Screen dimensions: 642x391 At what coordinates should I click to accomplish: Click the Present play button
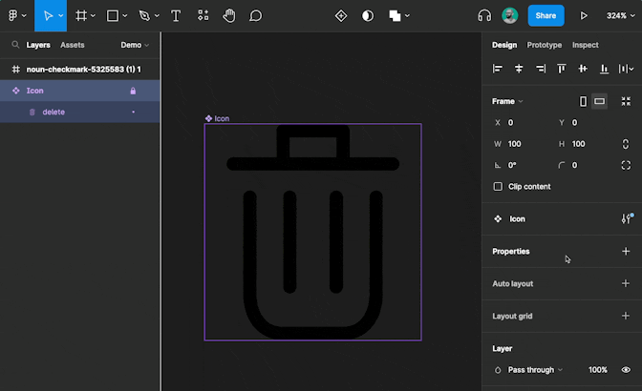(x=584, y=16)
